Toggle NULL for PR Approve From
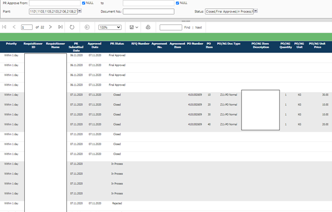 tap(83, 3)
